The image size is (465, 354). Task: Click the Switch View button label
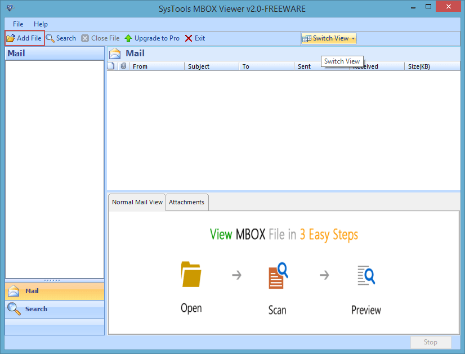click(330, 38)
